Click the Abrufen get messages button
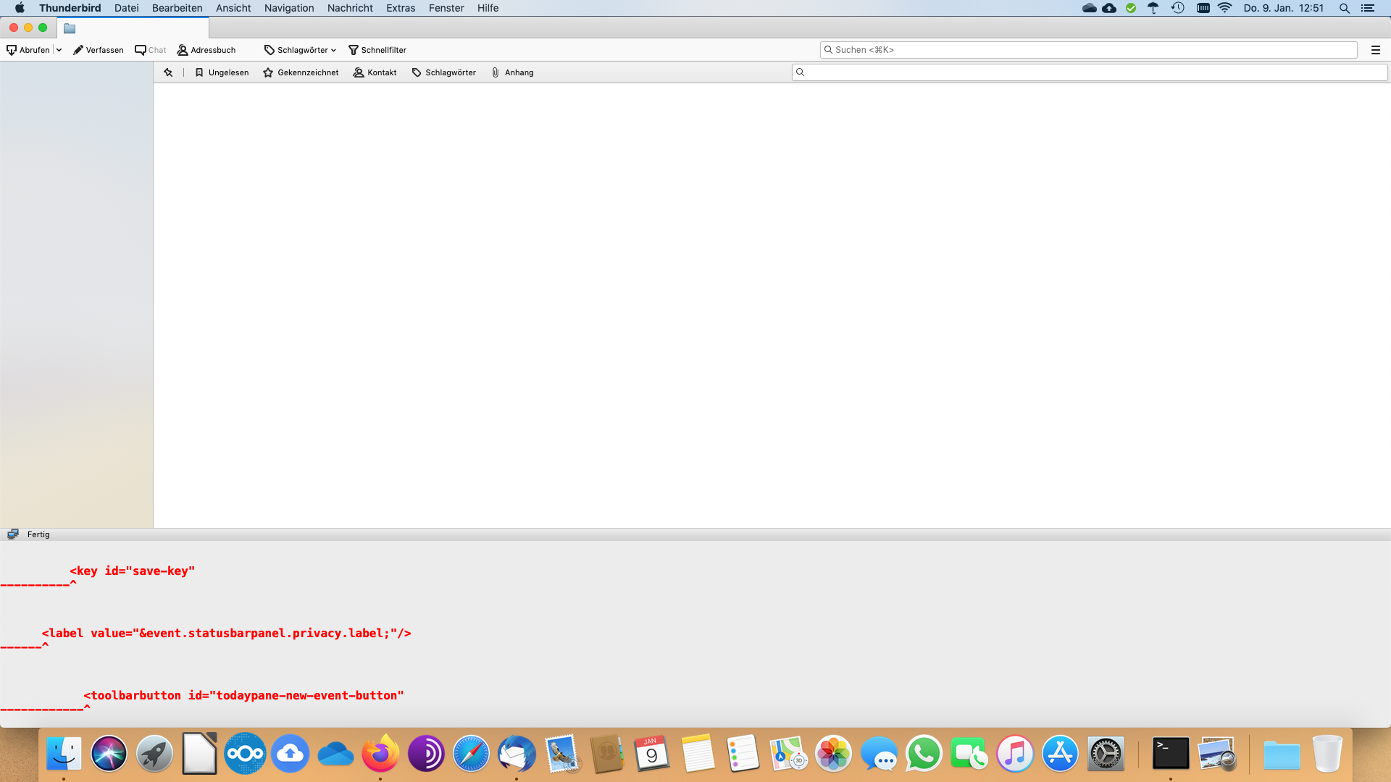 (x=28, y=50)
